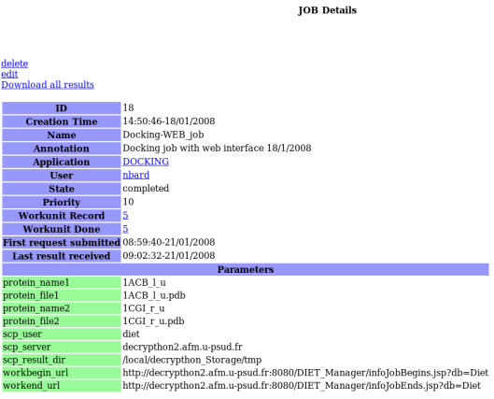The height and width of the screenshot is (399, 494).
Task: Click the Annotation label cell
Action: (62, 149)
